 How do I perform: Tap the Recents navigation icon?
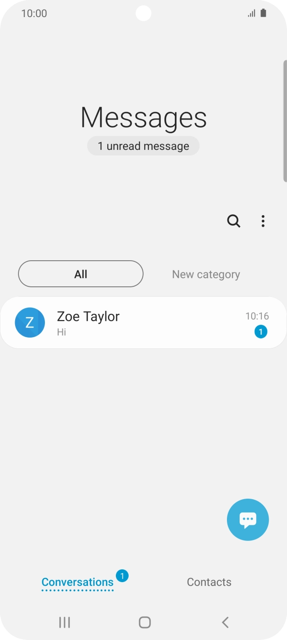(64, 622)
